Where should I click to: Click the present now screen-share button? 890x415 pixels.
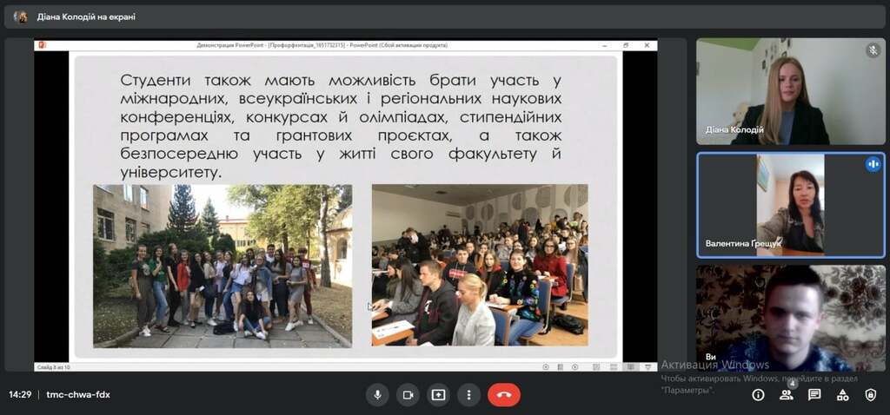[x=438, y=394]
